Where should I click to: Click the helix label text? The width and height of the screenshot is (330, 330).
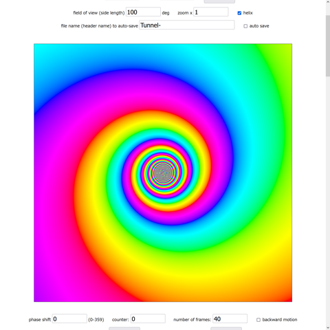point(247,13)
